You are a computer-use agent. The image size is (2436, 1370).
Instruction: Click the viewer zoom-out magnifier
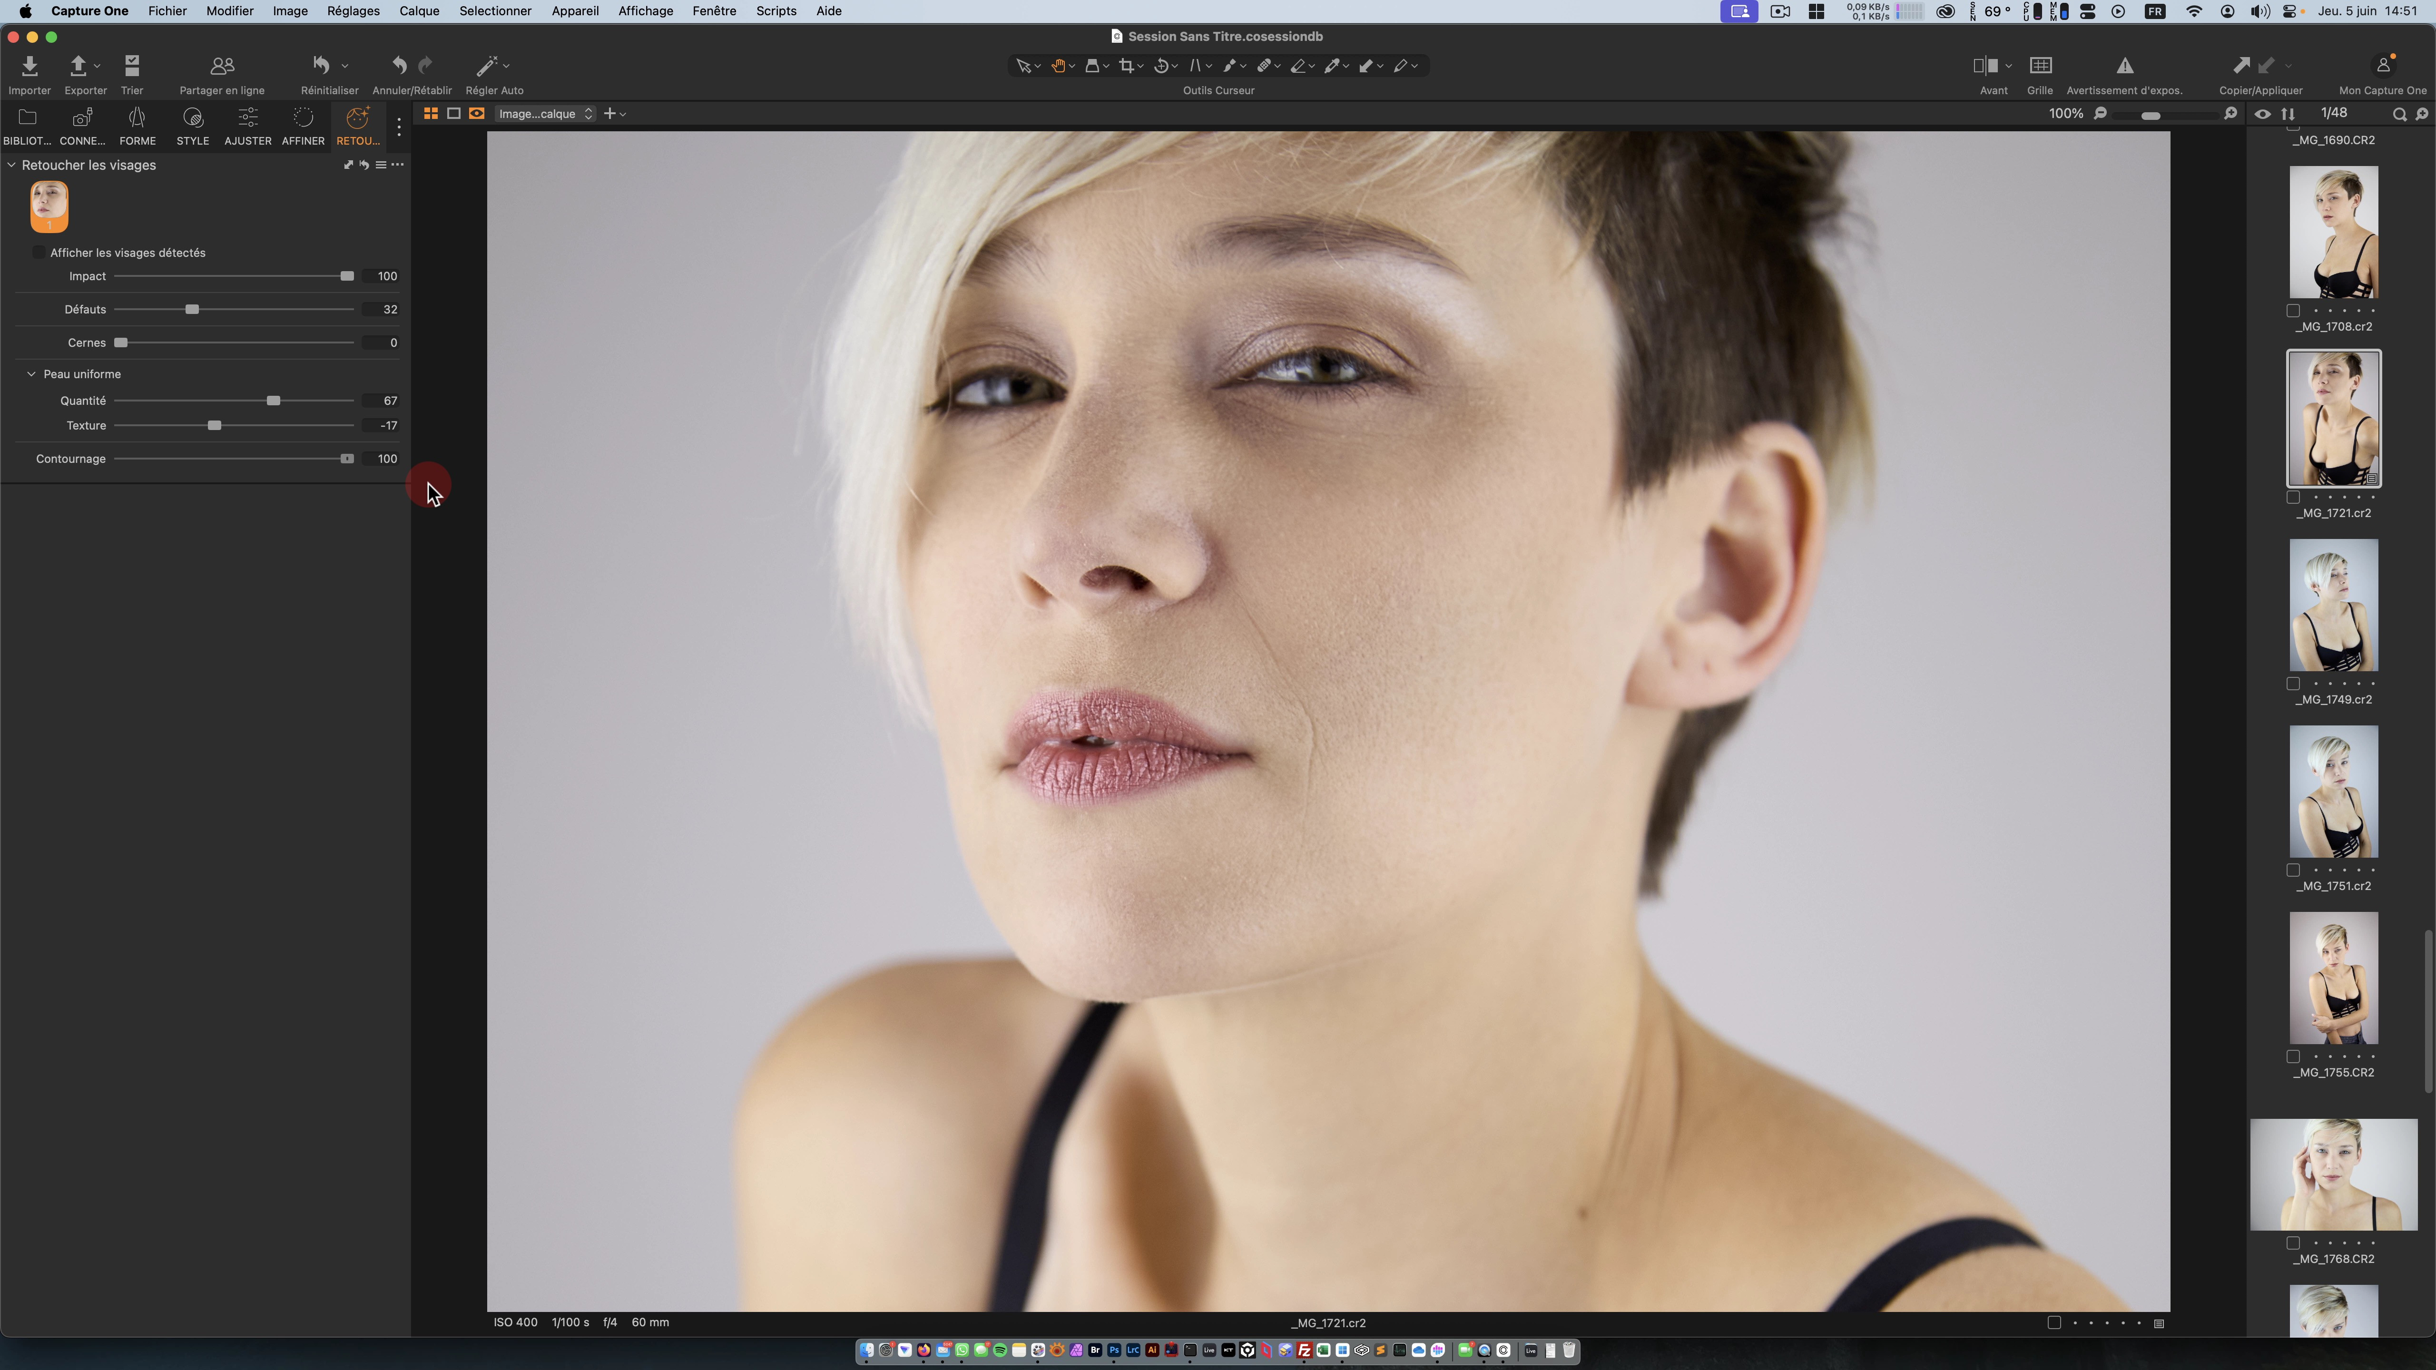pyautogui.click(x=2100, y=114)
